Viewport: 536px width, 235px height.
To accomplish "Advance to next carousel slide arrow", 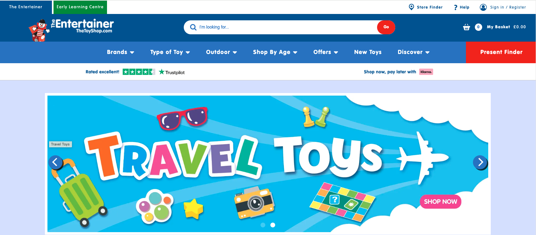I will pyautogui.click(x=480, y=162).
